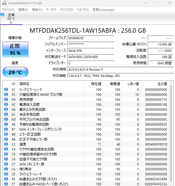Click the 電源投入回数 value 398 回
This screenshot has width=175, height=186.
[161, 57]
